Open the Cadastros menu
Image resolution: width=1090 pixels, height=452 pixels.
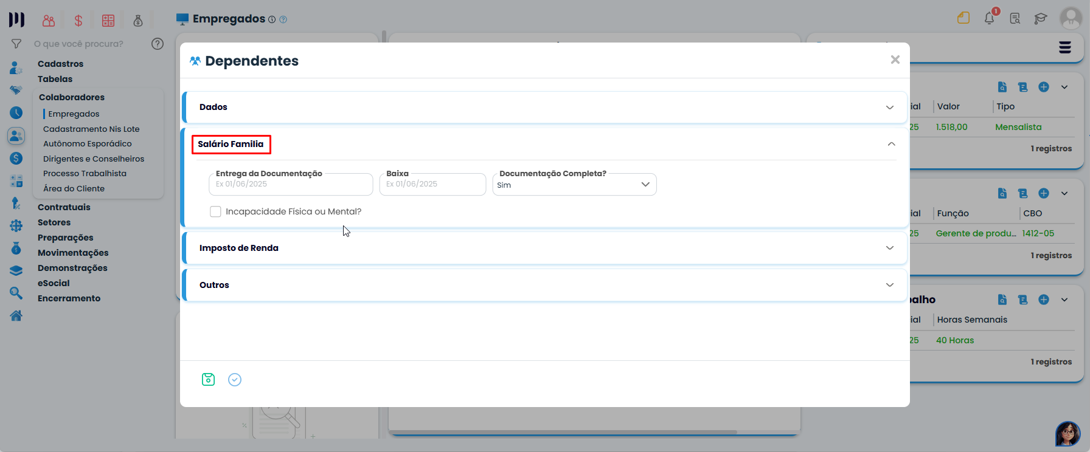[61, 64]
